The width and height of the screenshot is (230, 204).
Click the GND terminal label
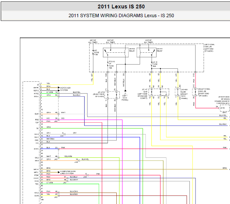point(37,140)
